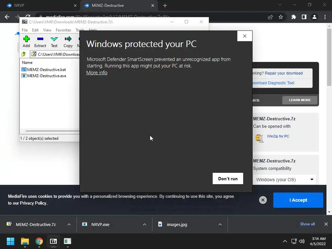Open the Windows Start menu
Screen dimensions: 332x249
(10, 241)
